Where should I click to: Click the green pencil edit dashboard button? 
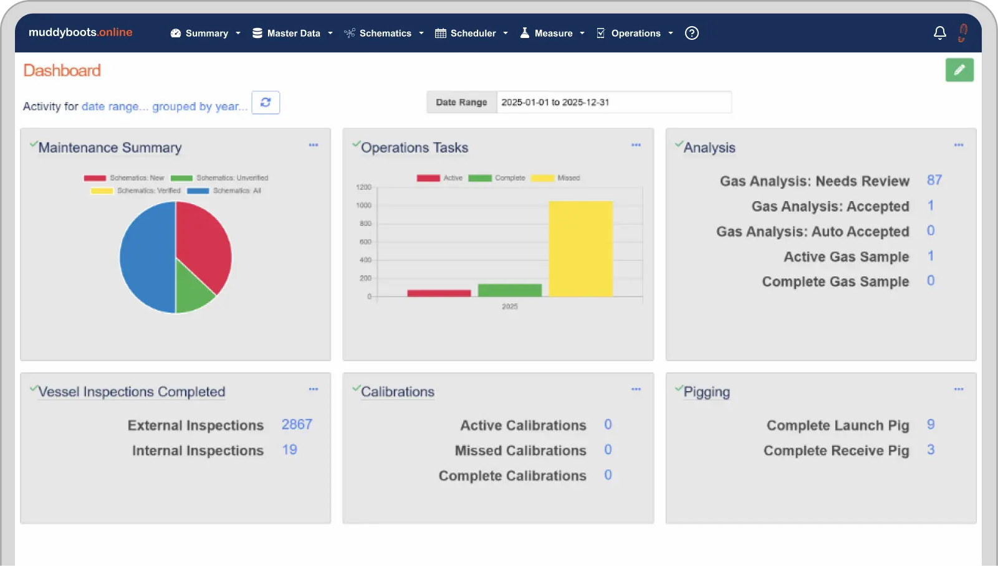959,70
